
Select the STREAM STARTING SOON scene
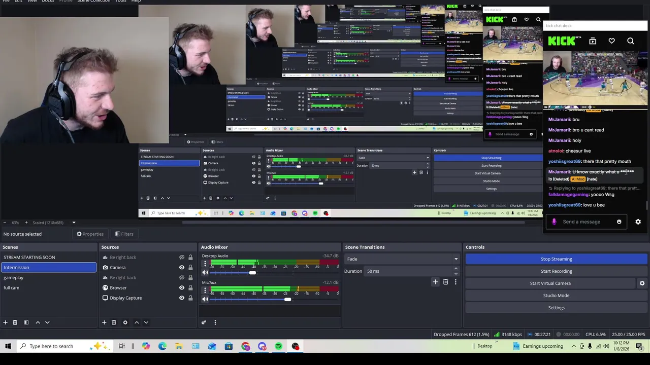coord(48,257)
